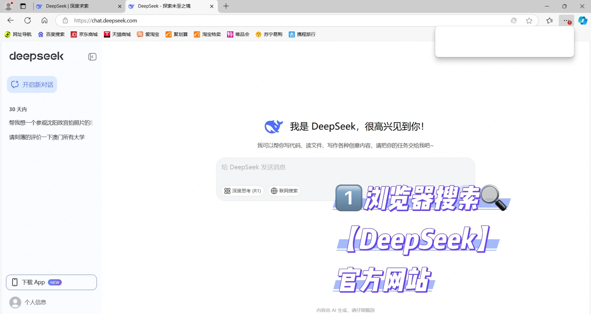Switch to the DeepSeek | 深度求索 tab
The height and width of the screenshot is (314, 591).
(x=67, y=6)
